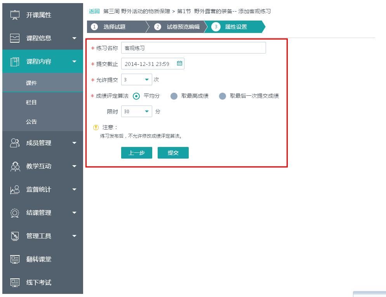Click the 练习名称 text input field
This screenshot has width=386, height=297.
coord(193,48)
